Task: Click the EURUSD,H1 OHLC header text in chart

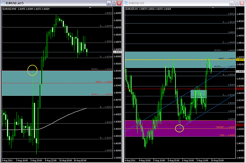Action: click(x=148, y=9)
